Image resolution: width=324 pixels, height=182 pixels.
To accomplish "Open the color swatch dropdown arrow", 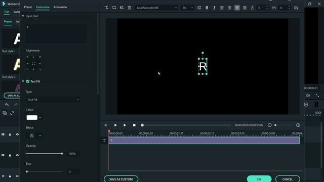I will [40, 118].
